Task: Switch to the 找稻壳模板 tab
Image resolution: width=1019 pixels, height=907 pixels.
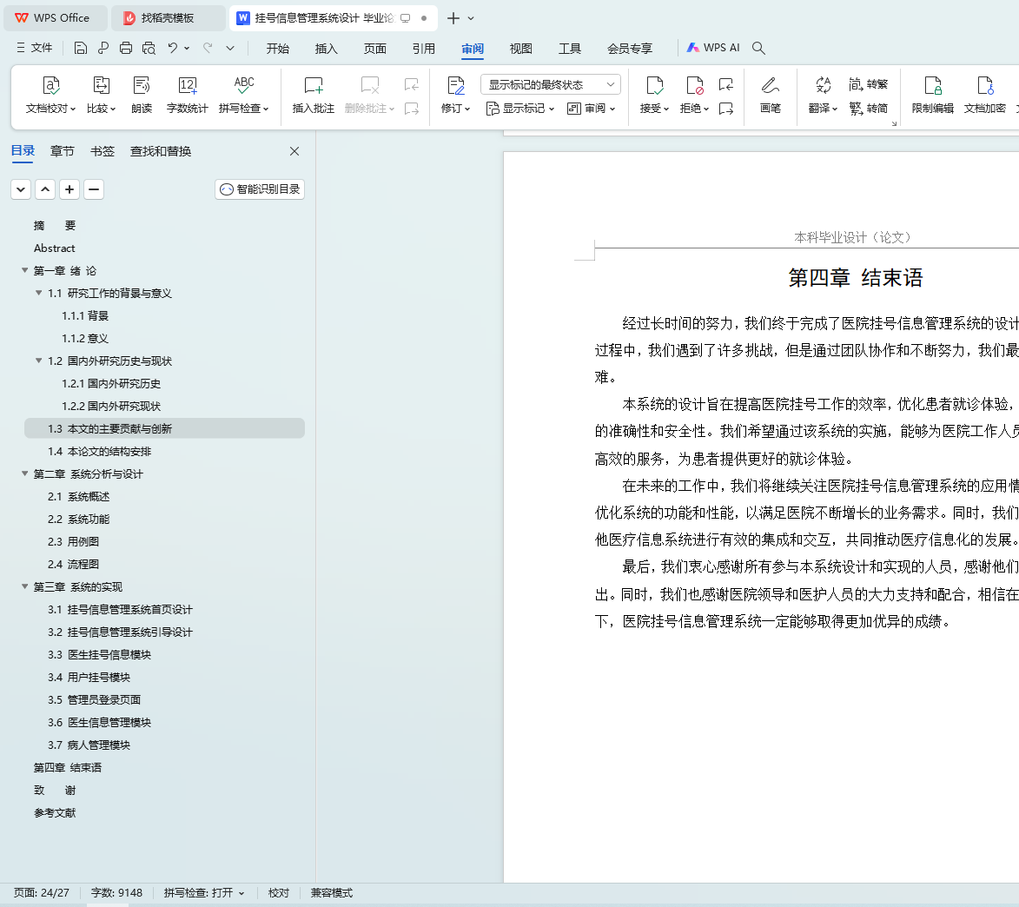Action: (169, 18)
